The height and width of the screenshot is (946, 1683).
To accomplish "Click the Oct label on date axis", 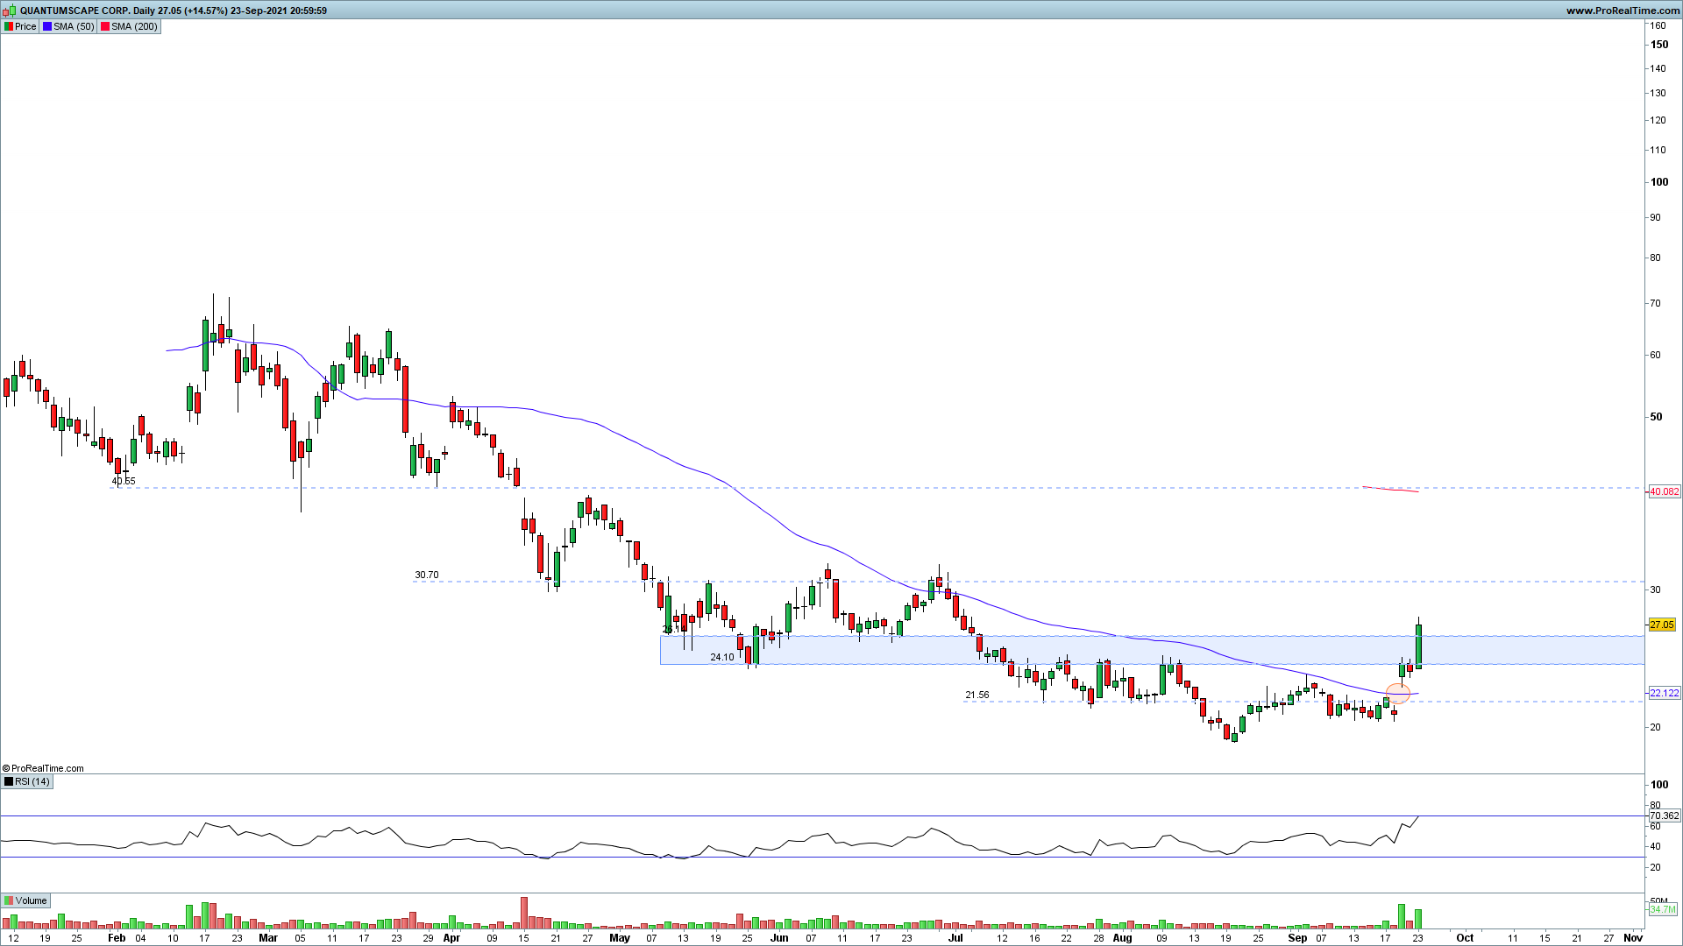I will click(x=1465, y=937).
